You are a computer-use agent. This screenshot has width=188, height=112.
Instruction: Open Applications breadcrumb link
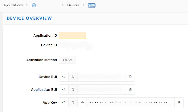(13, 5)
